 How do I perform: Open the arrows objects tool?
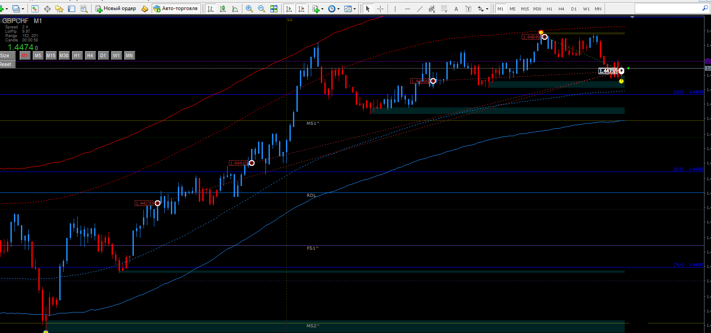point(480,9)
